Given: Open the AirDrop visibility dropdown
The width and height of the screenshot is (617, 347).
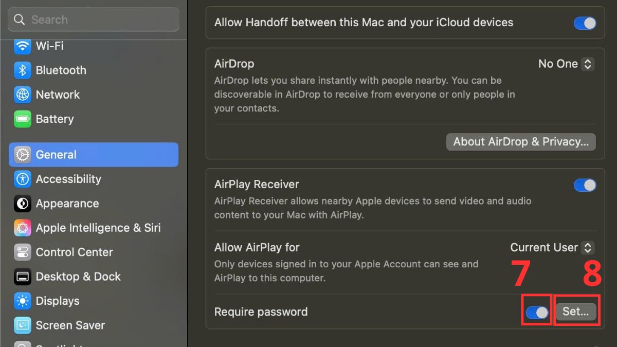Looking at the screenshot, I should (x=566, y=64).
